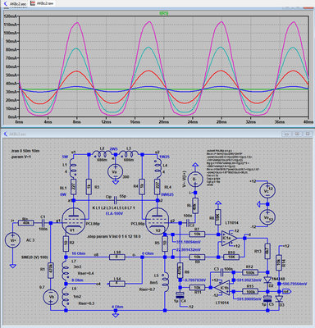Click the .subckt PCL86p model text block
The height and width of the screenshot is (328, 315).
pos(232,167)
